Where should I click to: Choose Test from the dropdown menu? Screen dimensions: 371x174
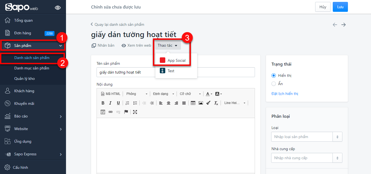176,71
